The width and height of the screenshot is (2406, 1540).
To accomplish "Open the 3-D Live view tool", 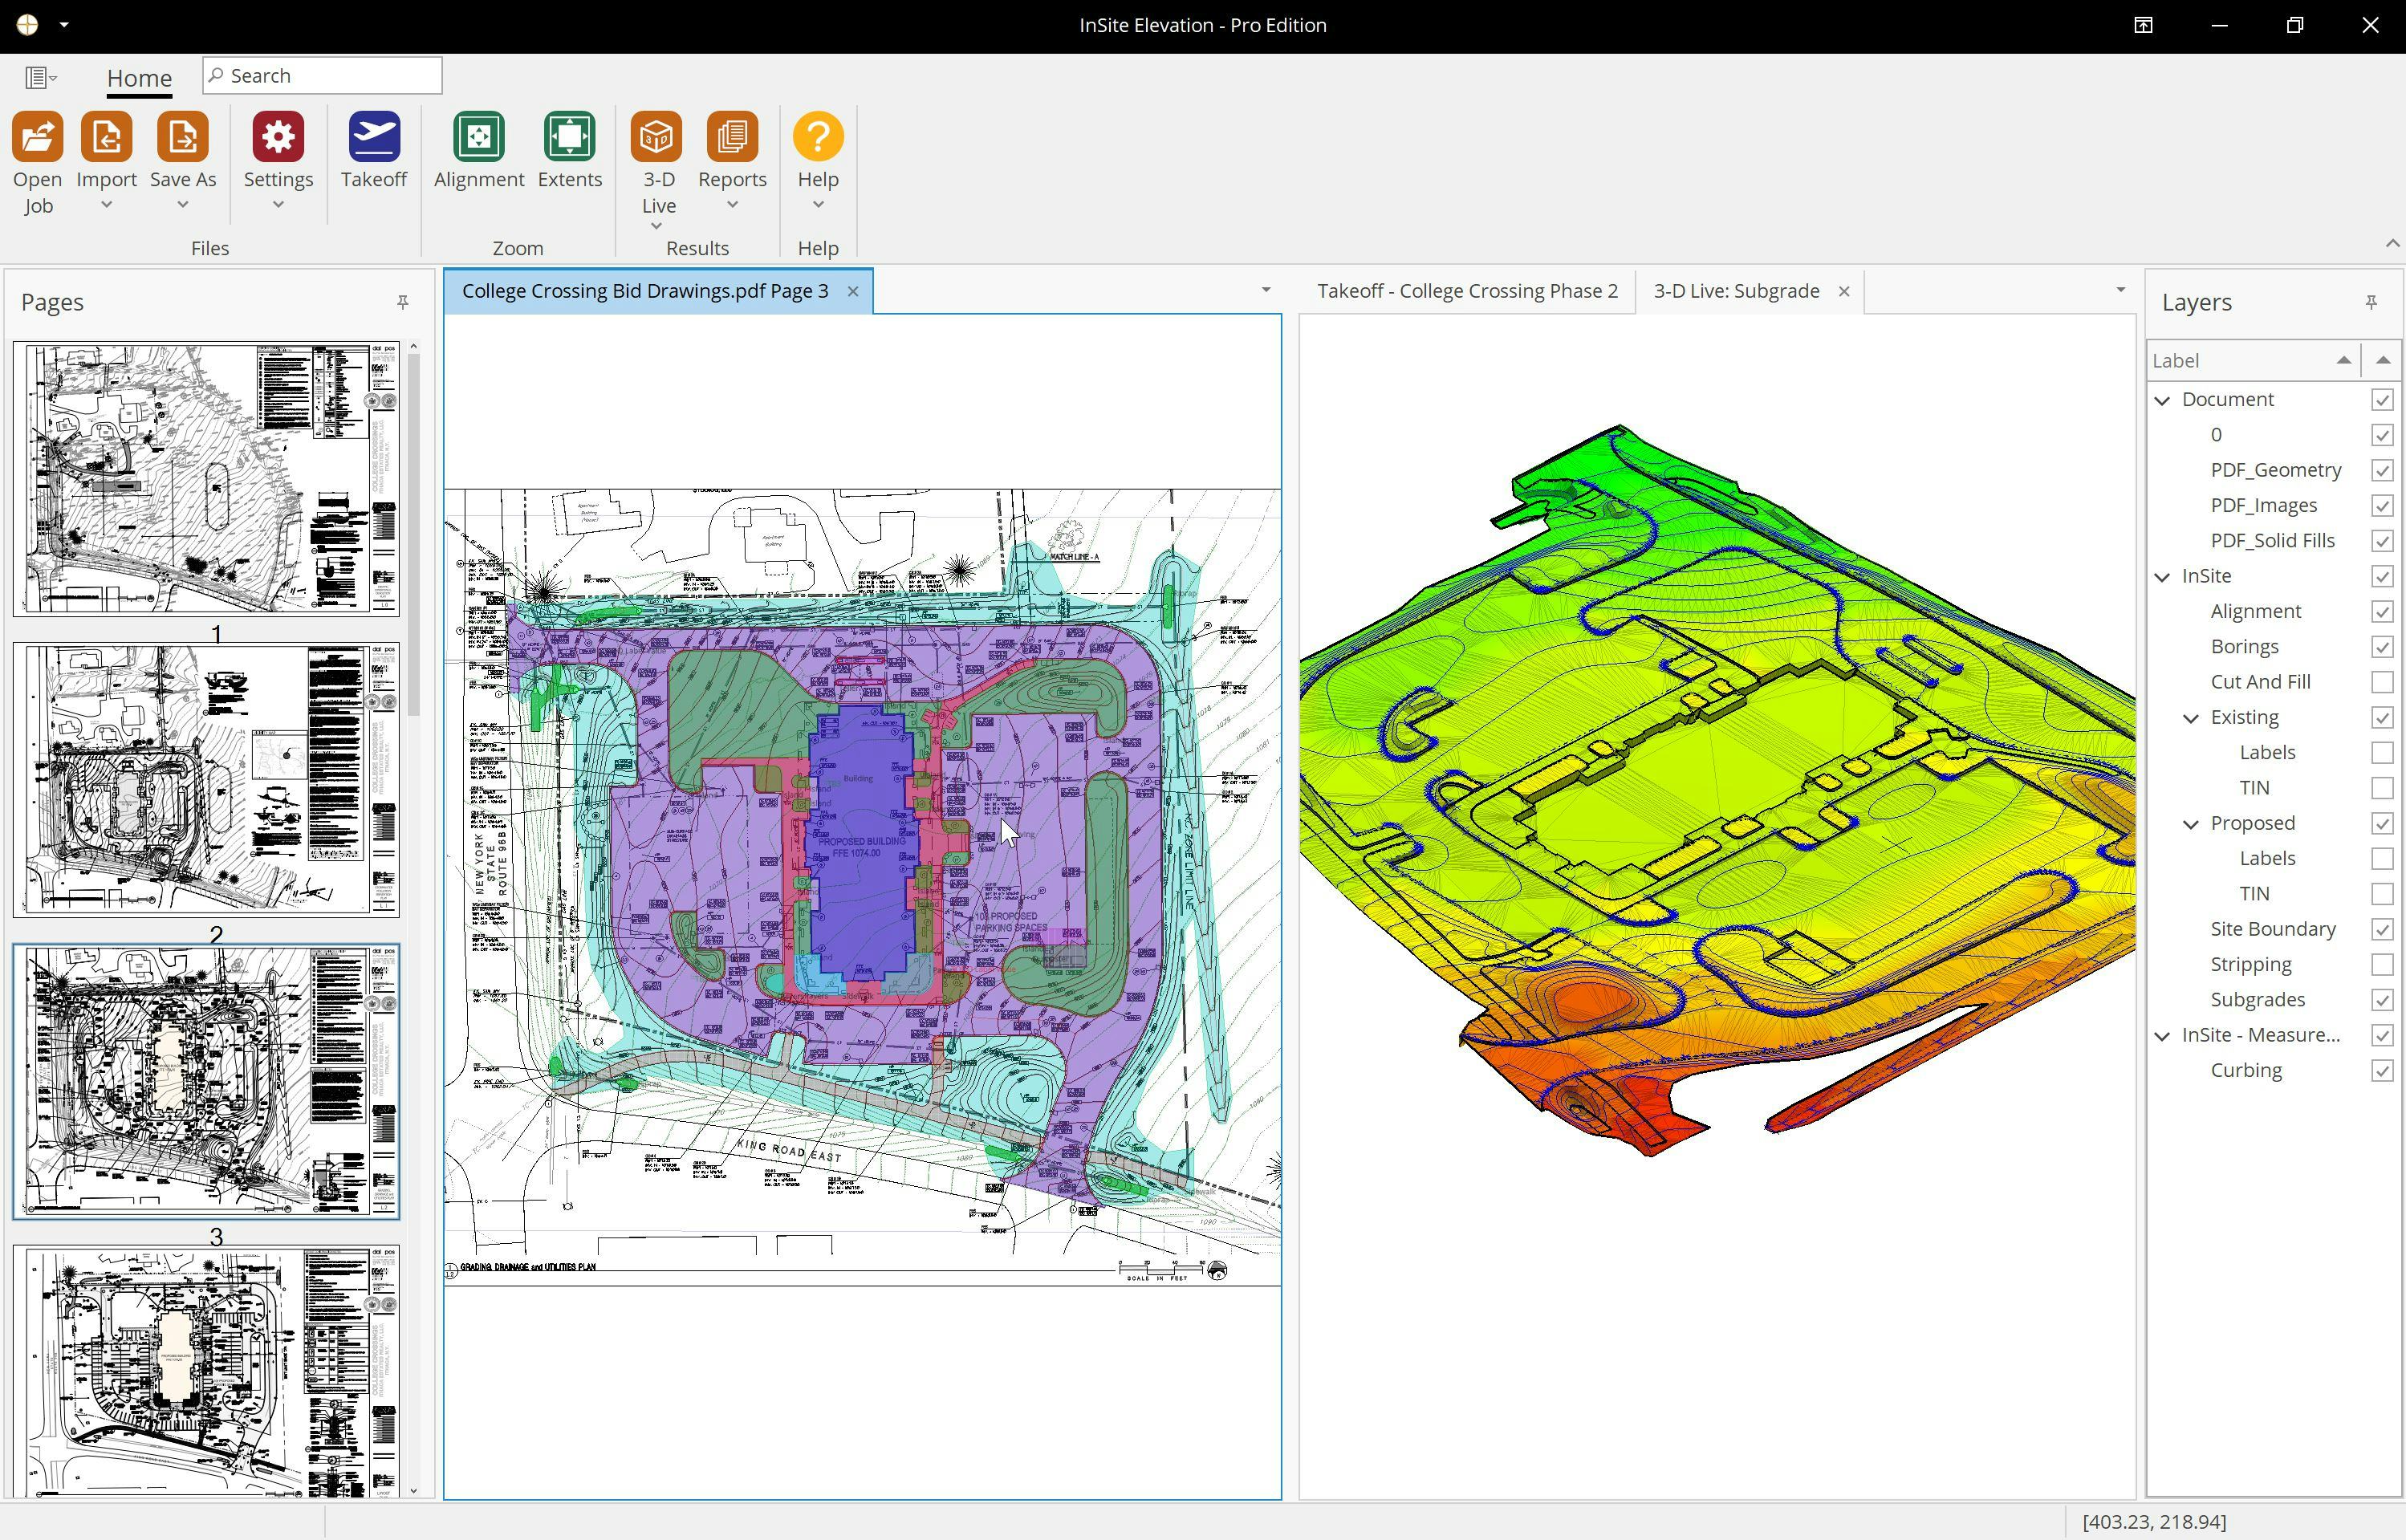I will pos(657,151).
